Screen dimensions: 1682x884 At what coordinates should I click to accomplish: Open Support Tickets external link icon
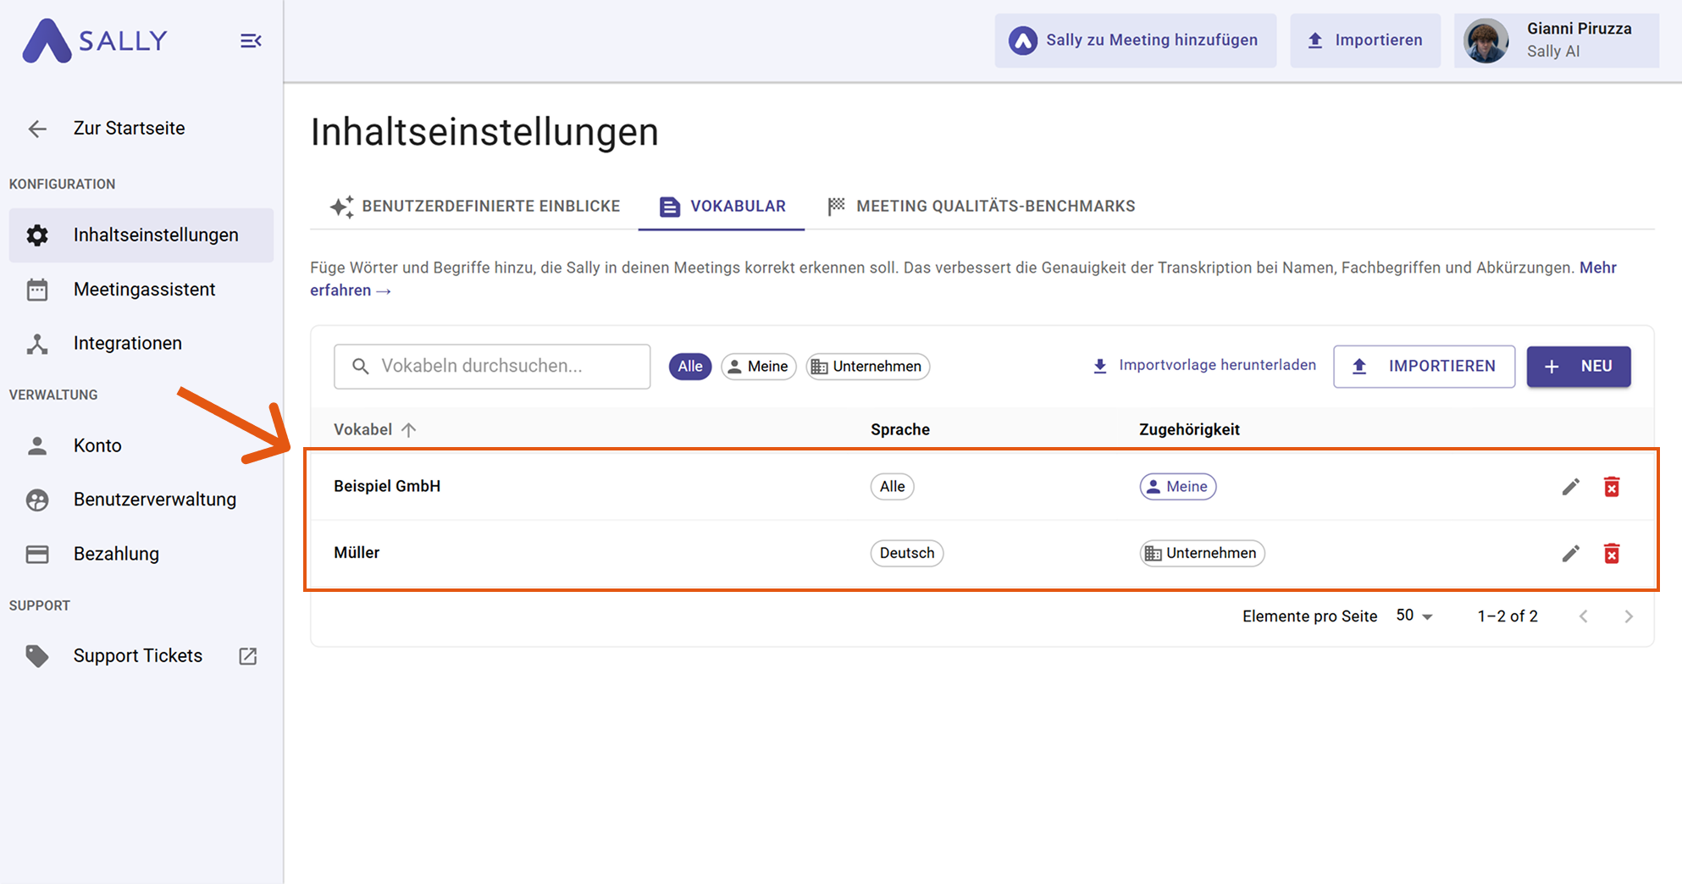pyautogui.click(x=248, y=656)
